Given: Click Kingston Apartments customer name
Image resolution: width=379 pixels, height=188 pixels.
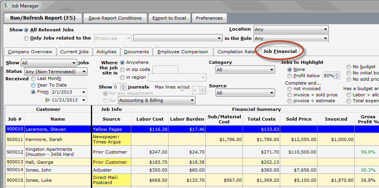Looking at the screenshot, I should (x=58, y=152).
